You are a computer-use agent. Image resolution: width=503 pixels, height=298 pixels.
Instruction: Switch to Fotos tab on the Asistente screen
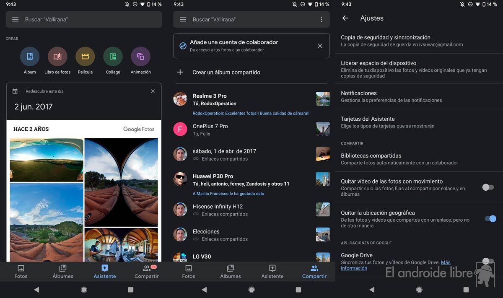click(21, 272)
